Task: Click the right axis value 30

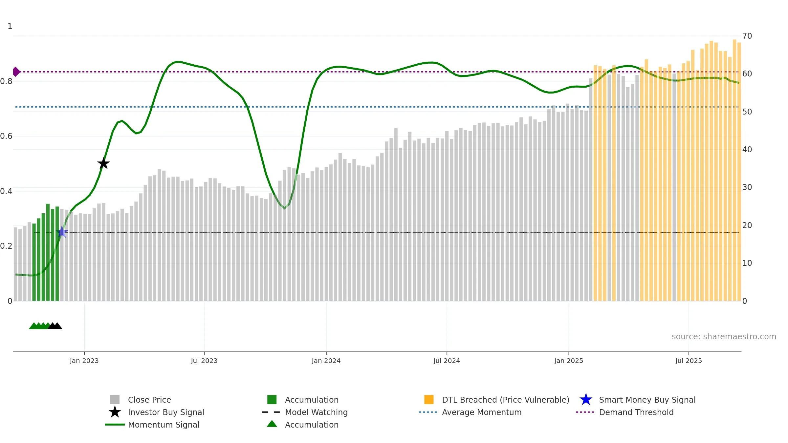Action: tap(747, 187)
